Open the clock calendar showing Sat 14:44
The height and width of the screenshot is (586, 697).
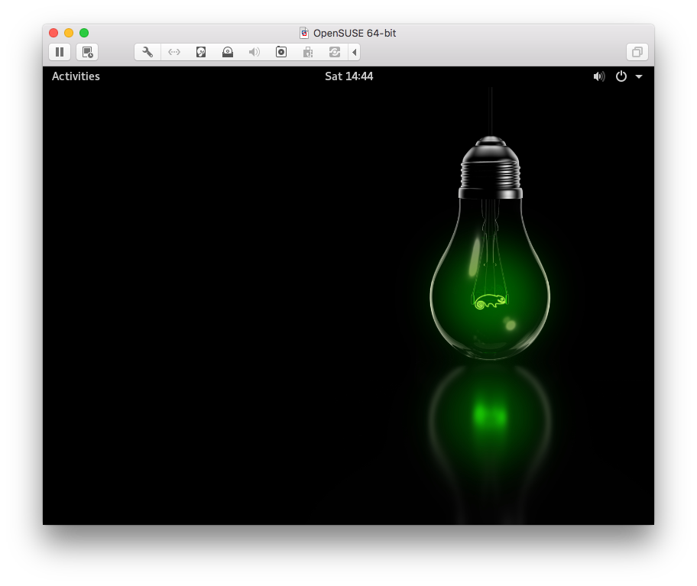coord(349,76)
